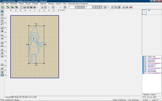Switch to the 1:1 matt view tab

pos(34,97)
